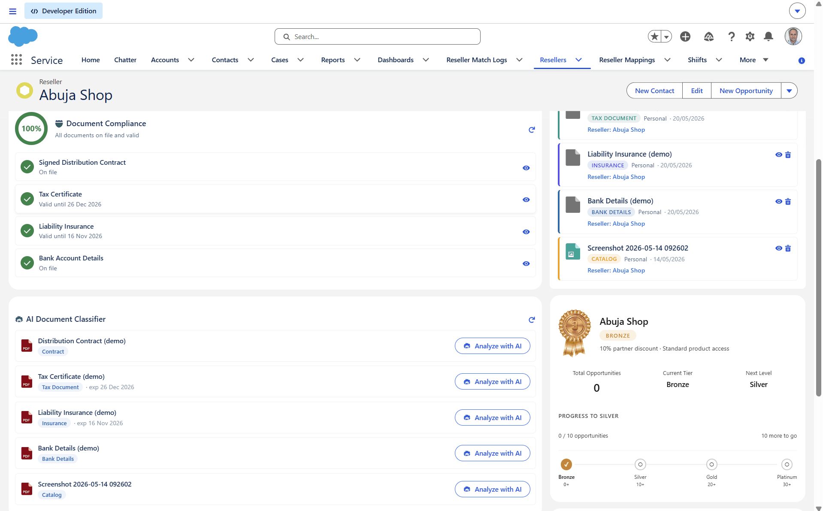
Task: Delete the Bank Details (demo) file
Action: click(788, 201)
